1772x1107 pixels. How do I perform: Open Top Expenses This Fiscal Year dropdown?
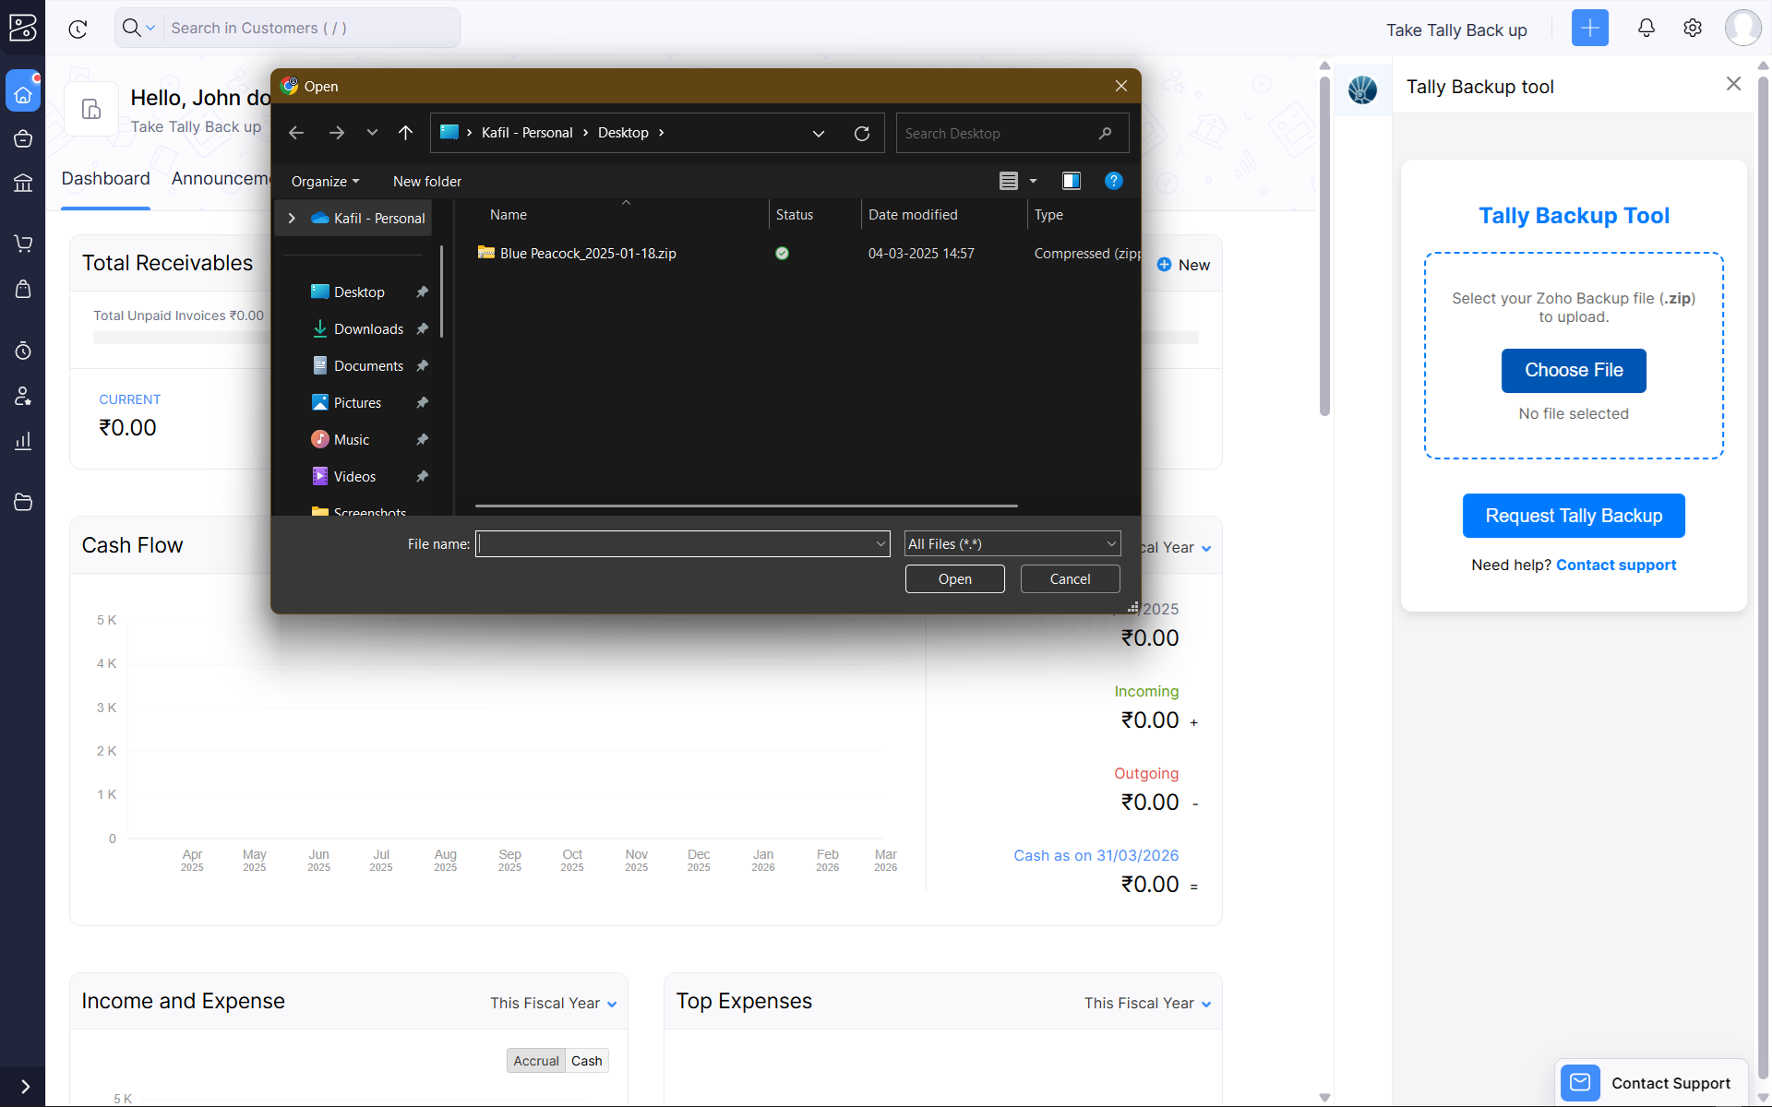pos(1148,1004)
